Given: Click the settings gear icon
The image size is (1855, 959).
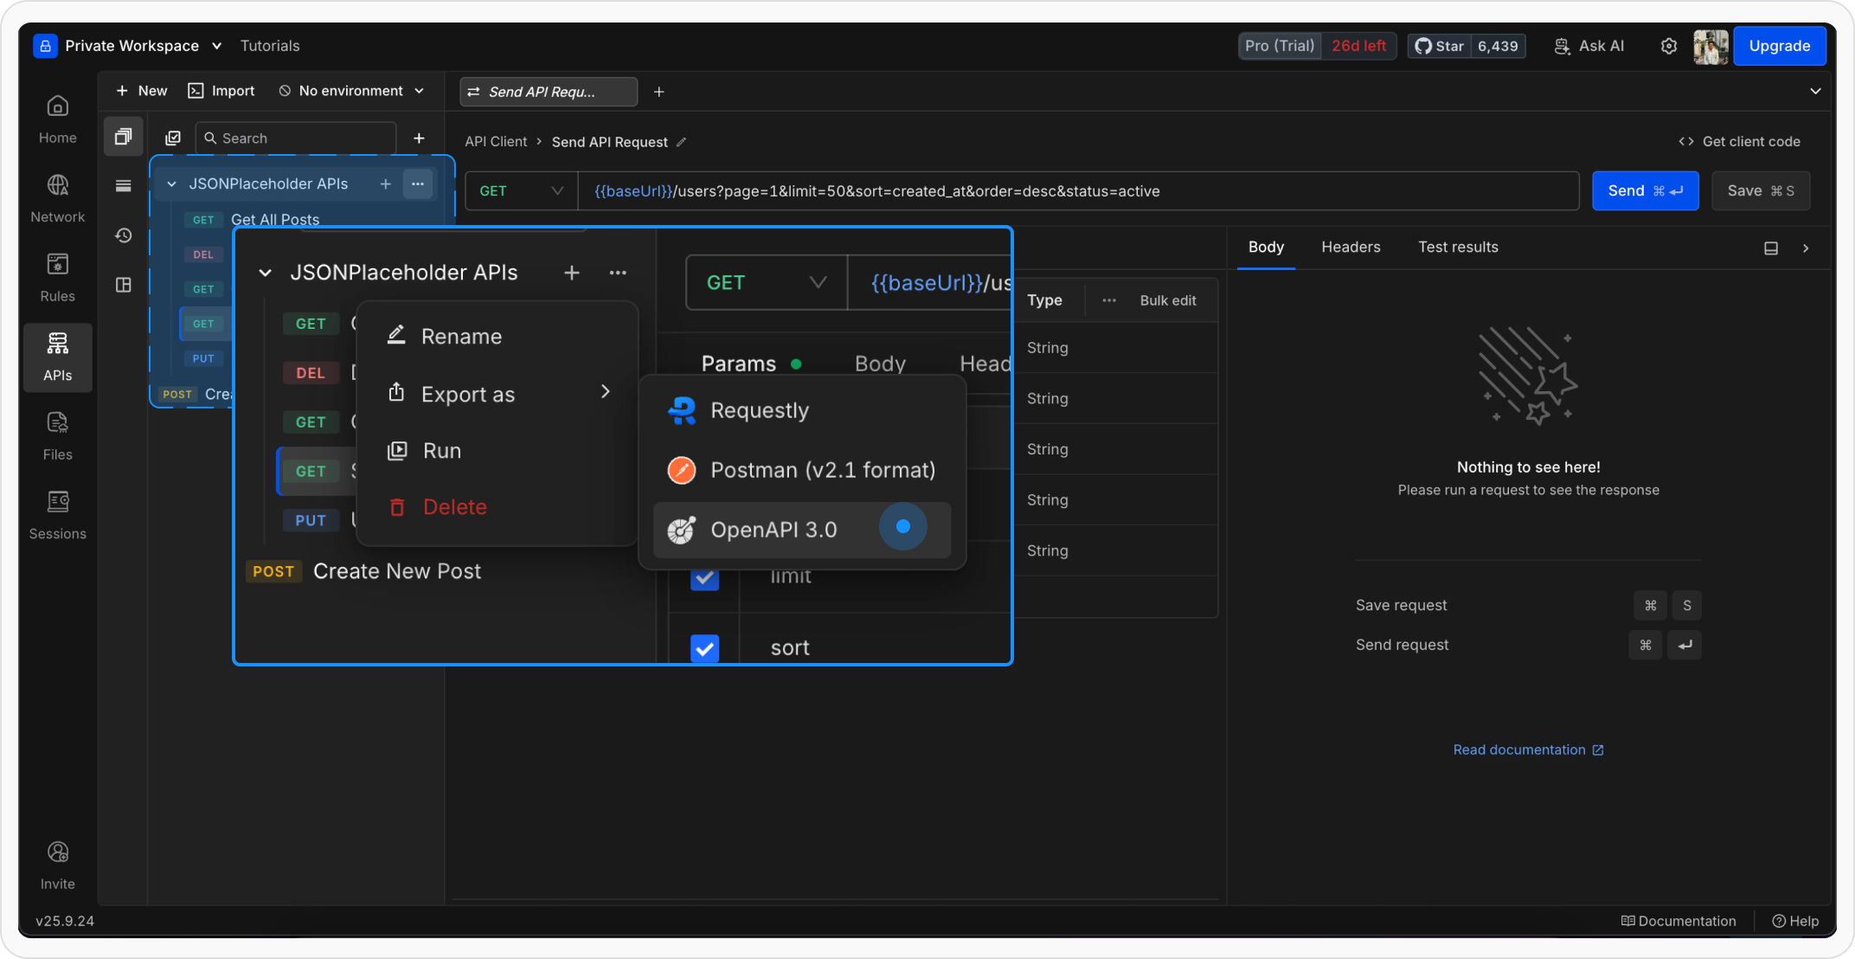Looking at the screenshot, I should click(x=1669, y=46).
